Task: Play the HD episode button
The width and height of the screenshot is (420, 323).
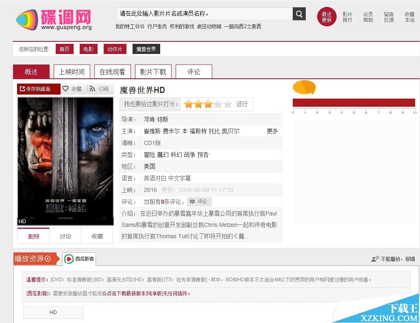Action: tap(53, 312)
